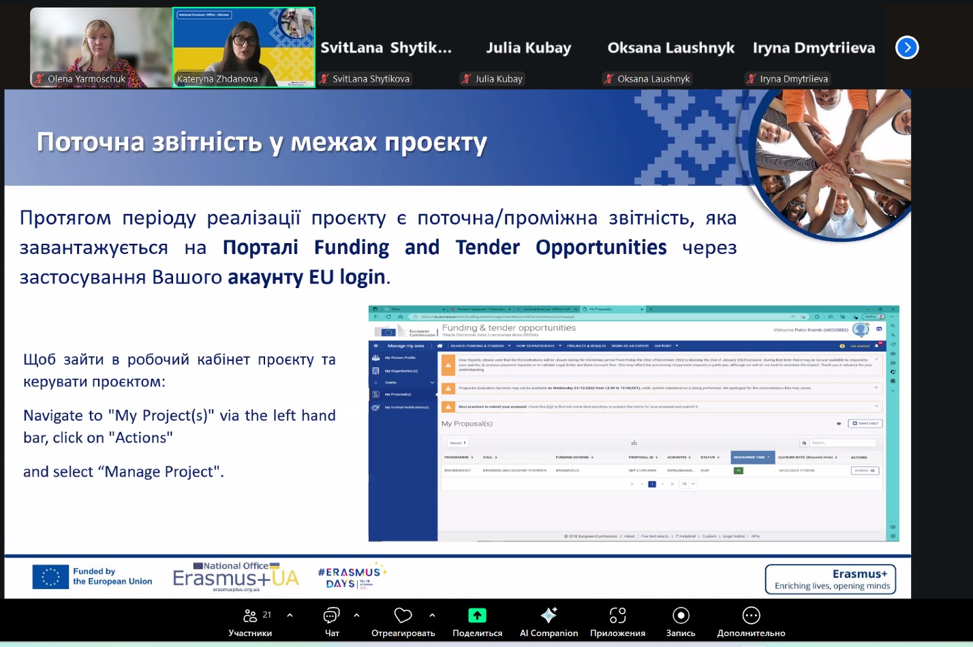Start recording with the Запись button
973x647 pixels.
[680, 616]
